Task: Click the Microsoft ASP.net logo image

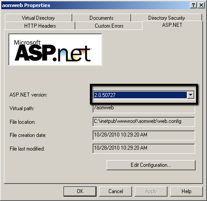Action: [55, 50]
